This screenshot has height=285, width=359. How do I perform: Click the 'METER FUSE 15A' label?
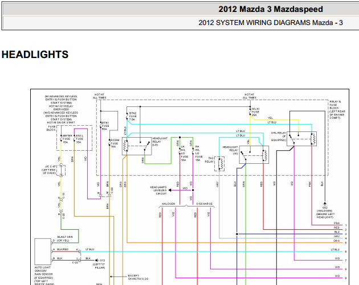67,139
